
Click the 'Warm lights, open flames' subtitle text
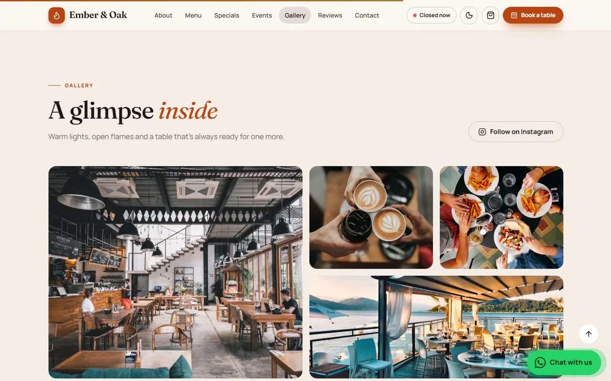pos(166,137)
